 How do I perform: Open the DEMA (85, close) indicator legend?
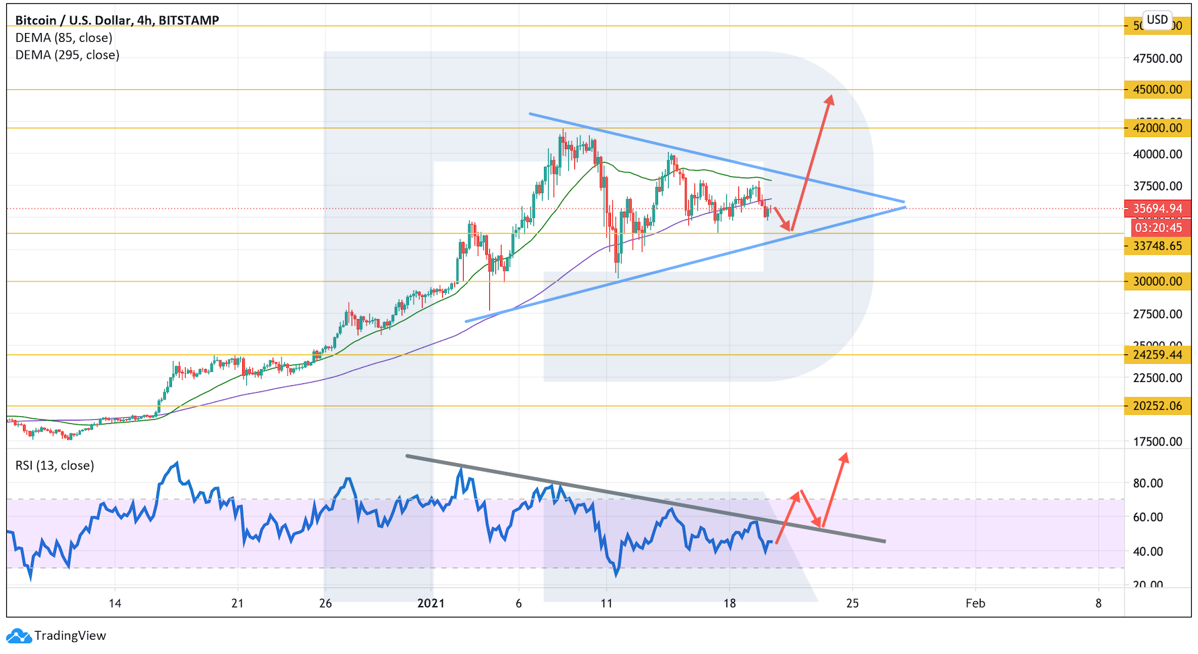click(64, 38)
